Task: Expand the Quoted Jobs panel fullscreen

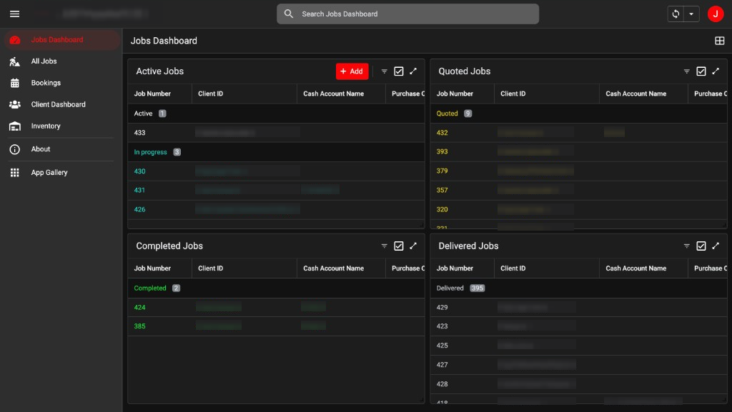Action: (716, 71)
